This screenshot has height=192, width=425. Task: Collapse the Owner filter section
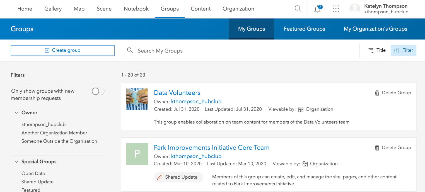[16, 113]
